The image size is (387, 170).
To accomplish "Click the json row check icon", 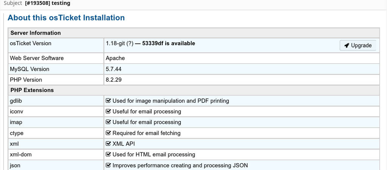I will 108,165.
